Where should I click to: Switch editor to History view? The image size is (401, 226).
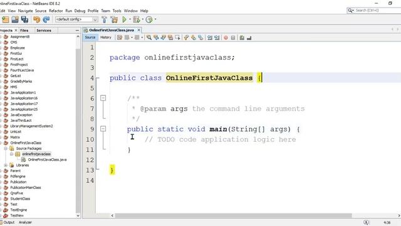coord(106,38)
